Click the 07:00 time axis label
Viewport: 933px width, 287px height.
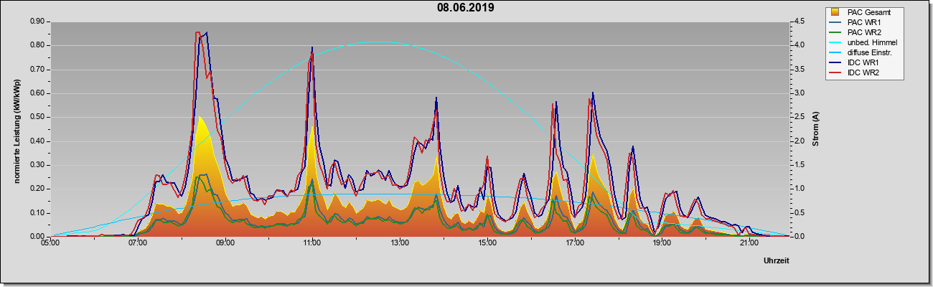pyautogui.click(x=138, y=243)
